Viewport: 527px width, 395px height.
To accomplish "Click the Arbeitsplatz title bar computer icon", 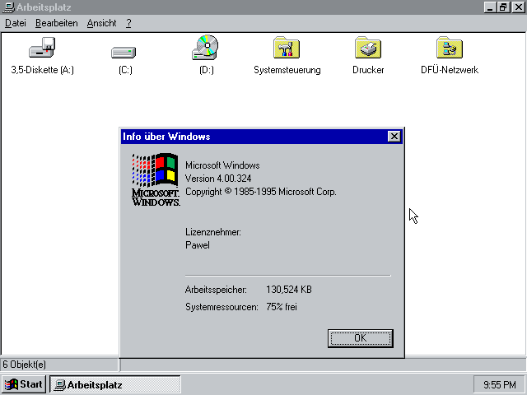I will pos(8,7).
